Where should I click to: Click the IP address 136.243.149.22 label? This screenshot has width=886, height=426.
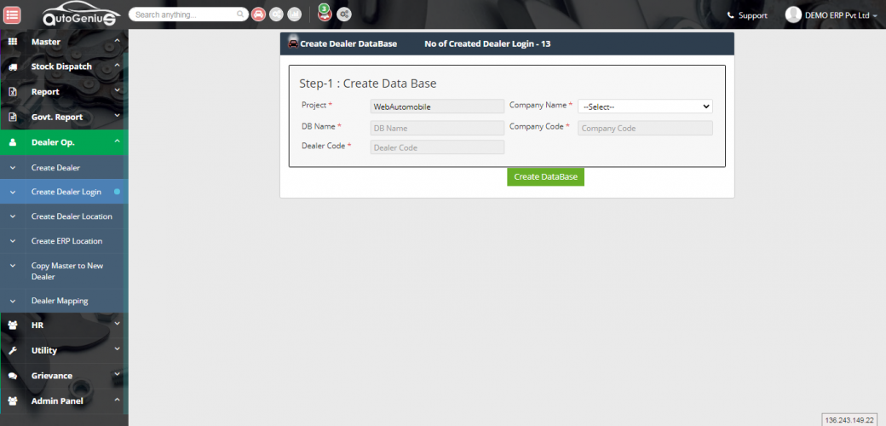coord(849,420)
